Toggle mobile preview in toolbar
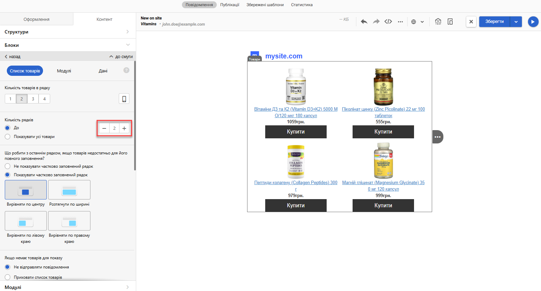Image resolution: width=541 pixels, height=291 pixels. [450, 22]
